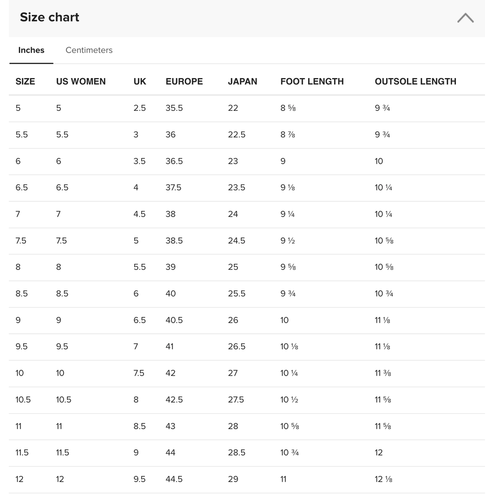Click outsole length 12 ⅛ cell
This screenshot has height=498, width=493.
point(384,479)
